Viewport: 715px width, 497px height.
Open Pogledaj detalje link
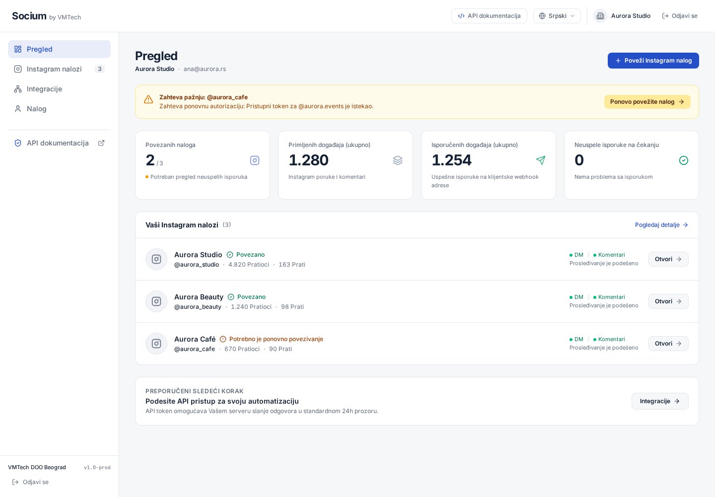tap(661, 225)
